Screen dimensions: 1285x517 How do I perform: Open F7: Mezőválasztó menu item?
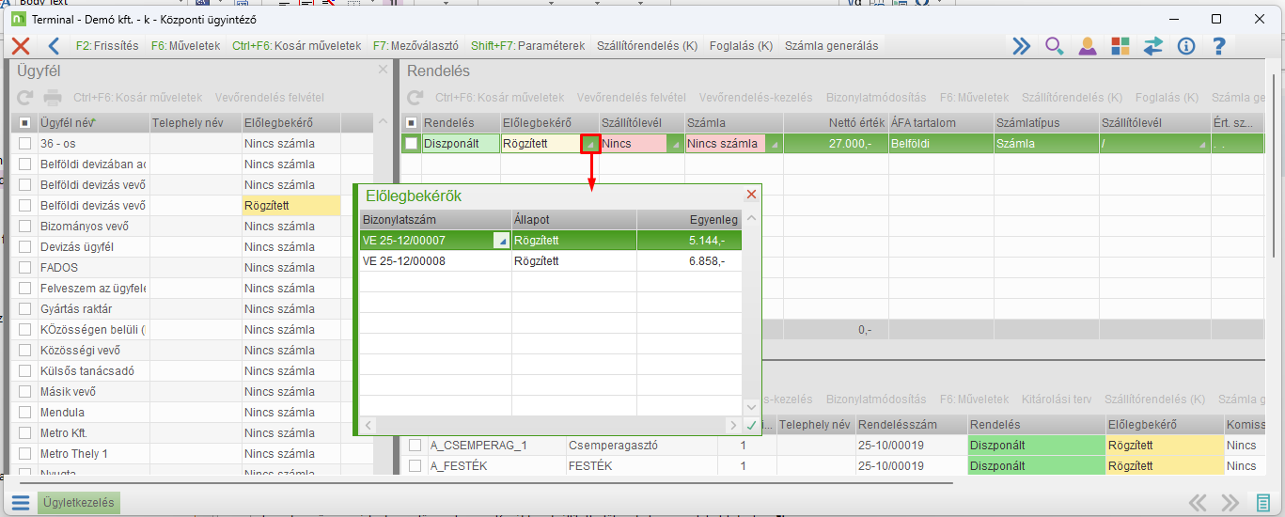coord(415,45)
